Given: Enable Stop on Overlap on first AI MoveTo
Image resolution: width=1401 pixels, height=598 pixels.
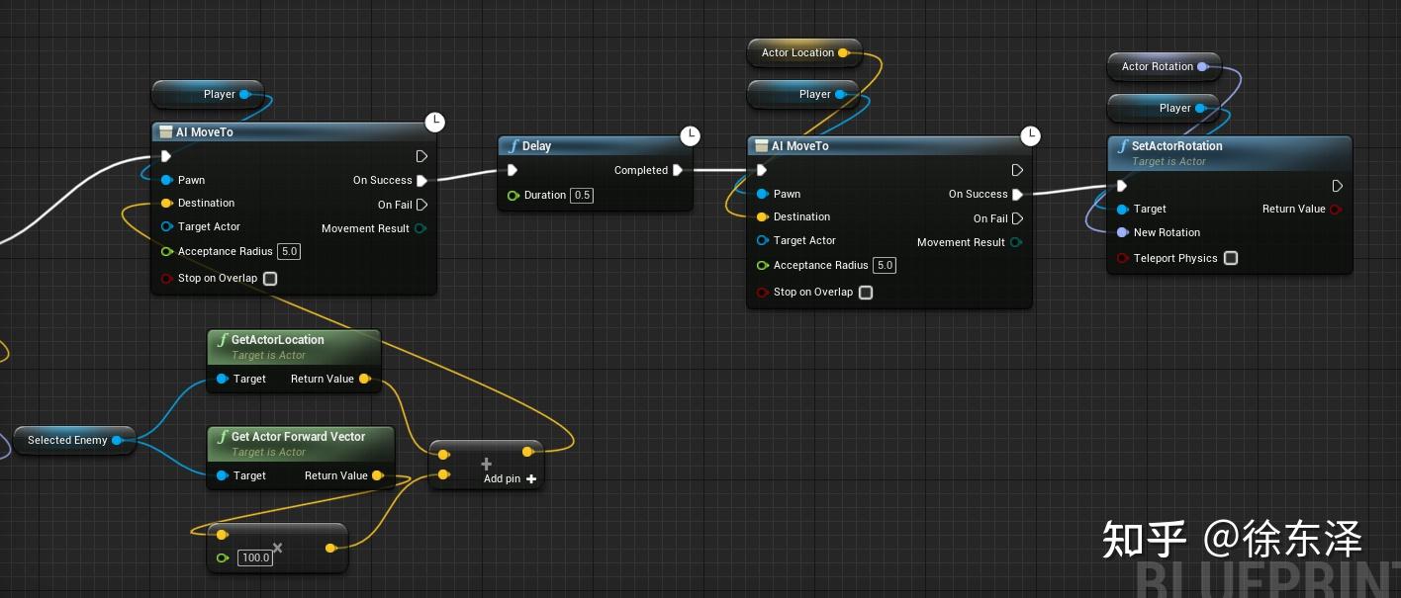Looking at the screenshot, I should (x=270, y=279).
